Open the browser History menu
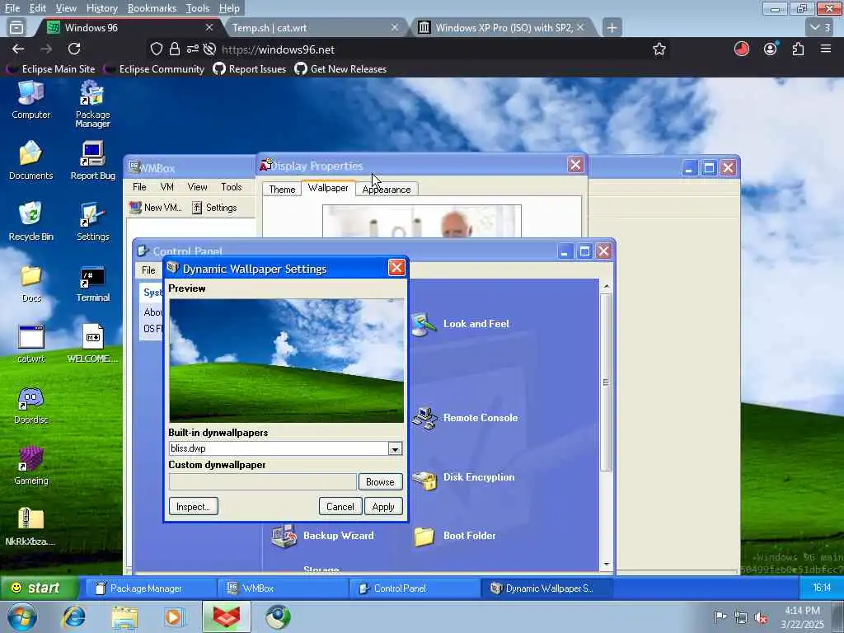The image size is (844, 633). click(x=101, y=8)
